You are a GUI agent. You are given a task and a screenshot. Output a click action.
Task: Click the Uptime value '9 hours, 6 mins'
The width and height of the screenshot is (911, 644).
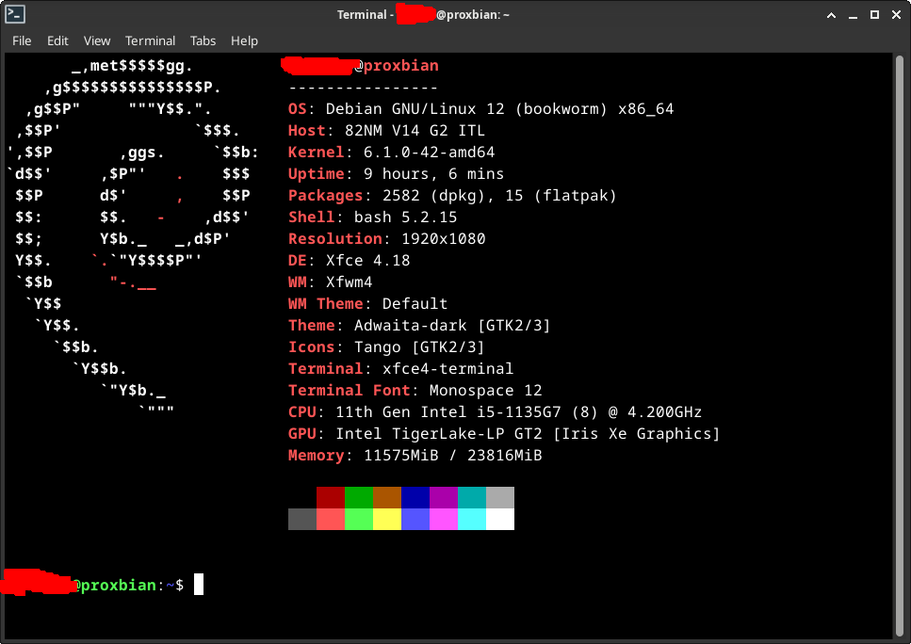tap(434, 173)
